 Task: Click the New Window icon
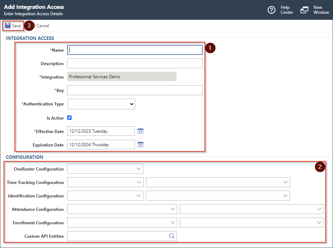(x=304, y=10)
